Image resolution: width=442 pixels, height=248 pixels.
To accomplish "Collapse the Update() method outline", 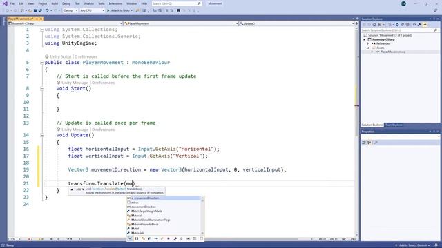I will click(42, 135).
